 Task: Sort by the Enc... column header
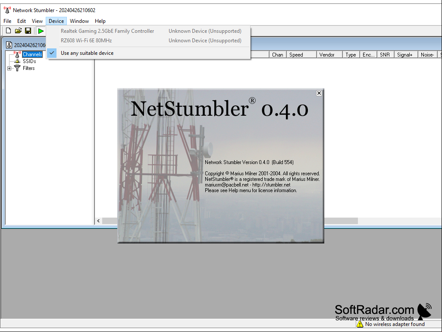pos(368,55)
